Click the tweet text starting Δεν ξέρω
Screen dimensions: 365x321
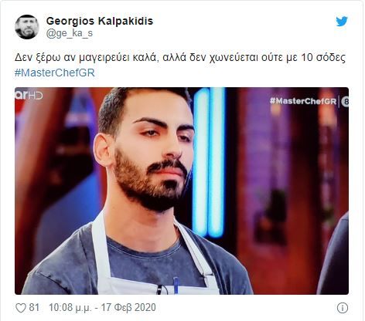179,58
